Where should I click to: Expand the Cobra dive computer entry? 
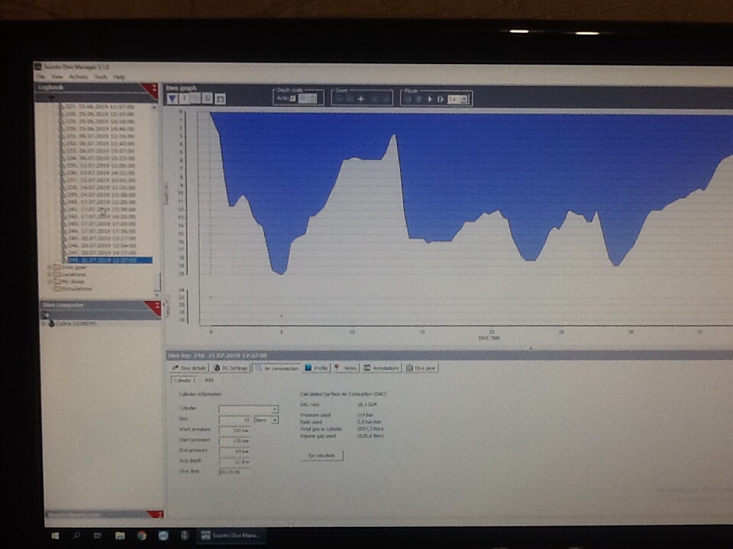[x=44, y=323]
